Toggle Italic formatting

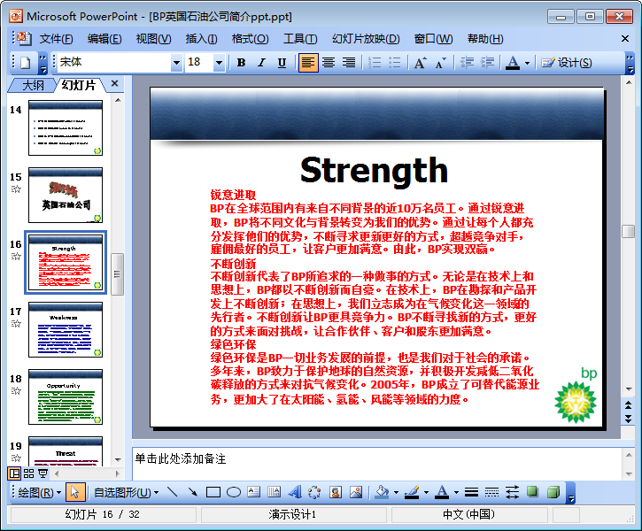click(x=261, y=63)
